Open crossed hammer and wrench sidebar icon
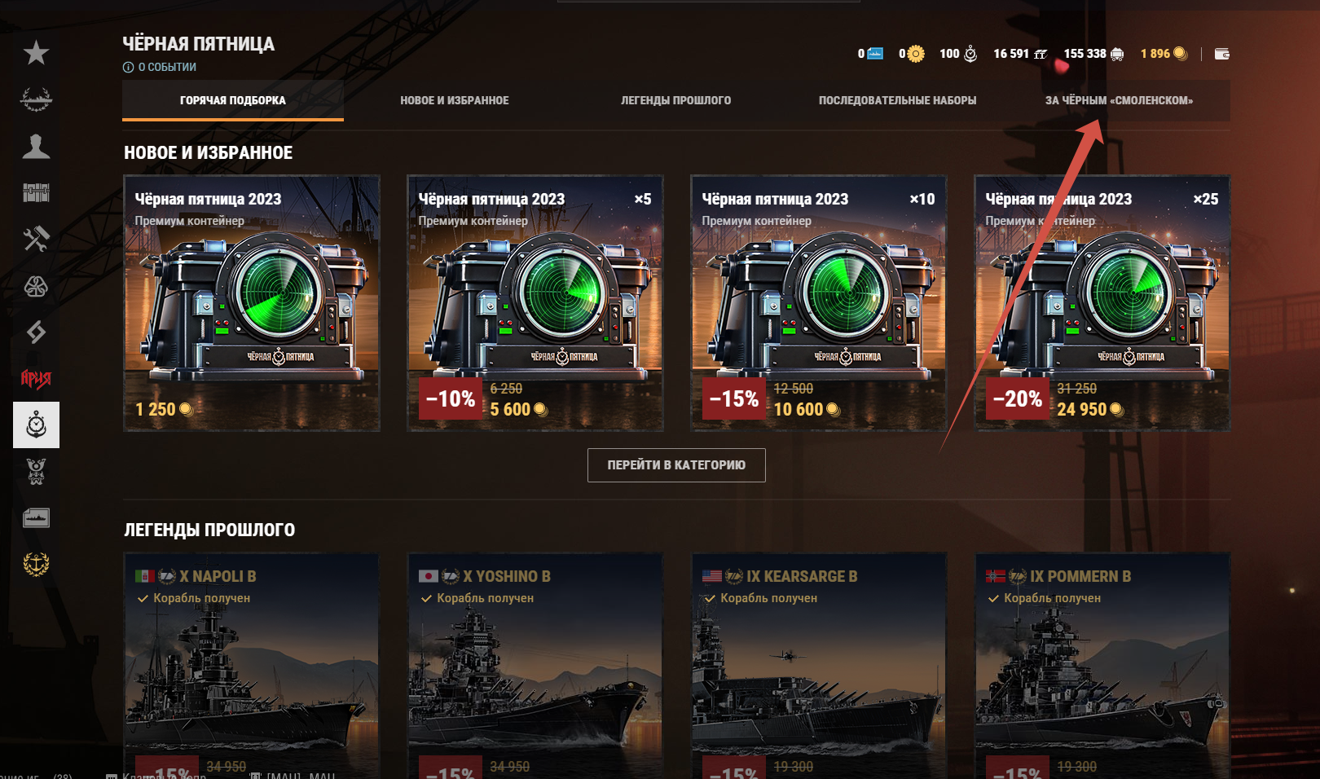Screen dimensions: 1320x779 pos(36,239)
